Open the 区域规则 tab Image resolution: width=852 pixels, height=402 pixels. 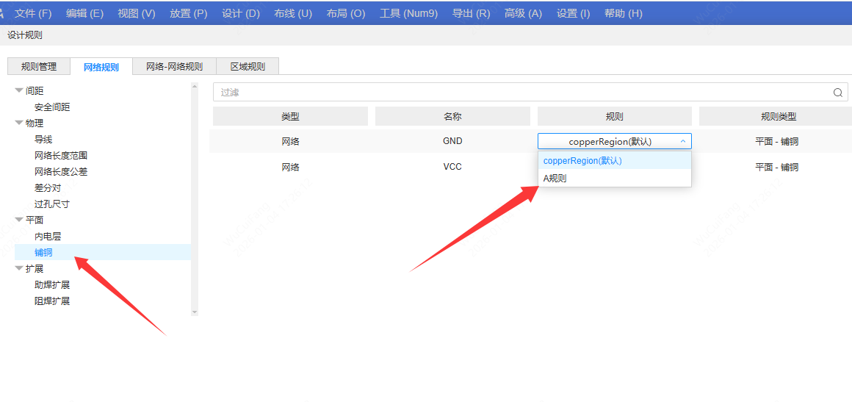(248, 67)
